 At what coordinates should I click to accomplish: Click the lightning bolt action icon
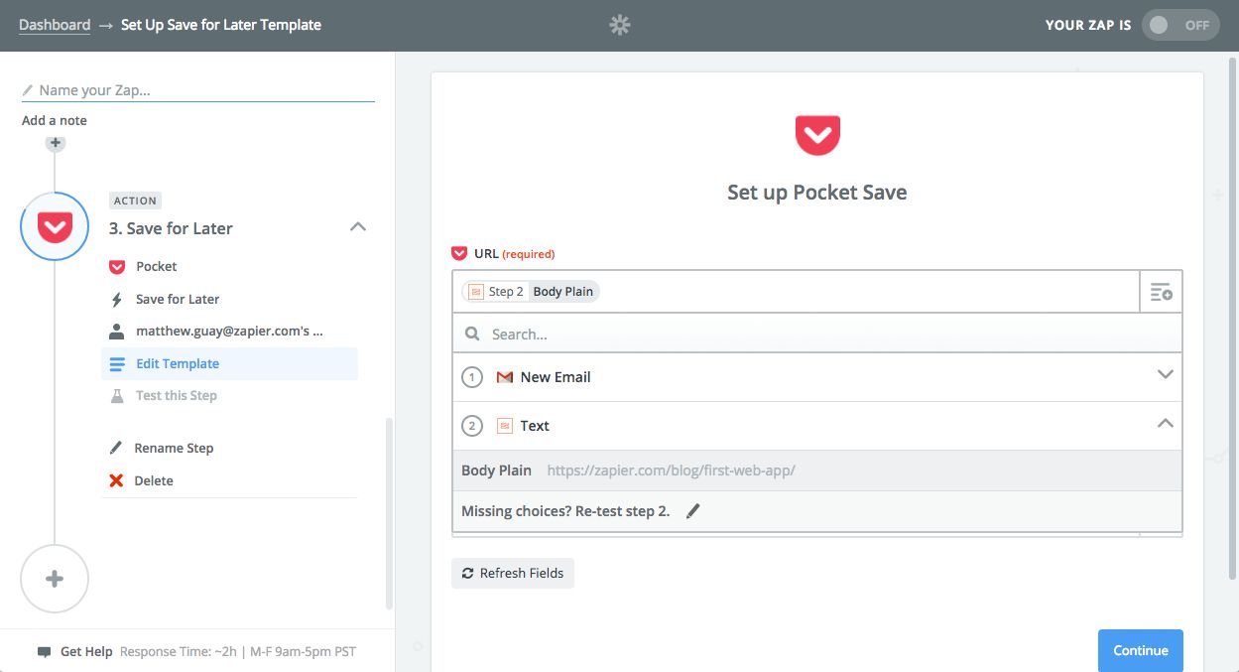click(116, 299)
